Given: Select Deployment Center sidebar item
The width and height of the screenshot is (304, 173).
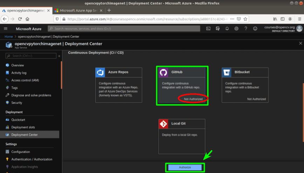Looking at the screenshot, I should 29,134.
